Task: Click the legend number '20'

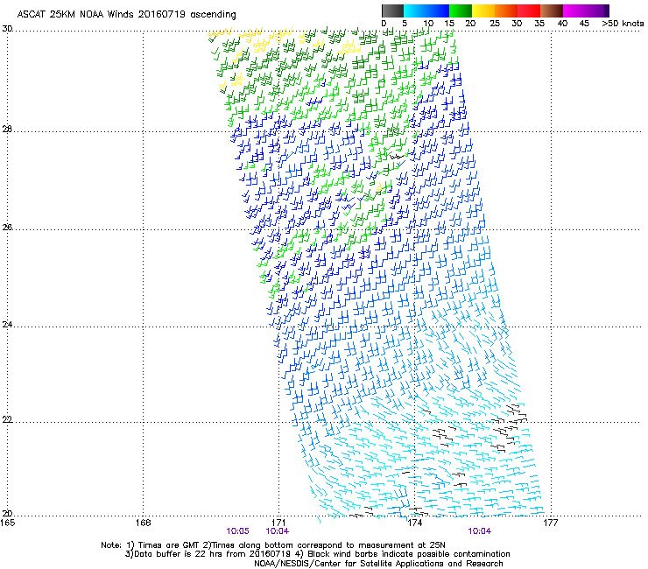Action: [470, 24]
